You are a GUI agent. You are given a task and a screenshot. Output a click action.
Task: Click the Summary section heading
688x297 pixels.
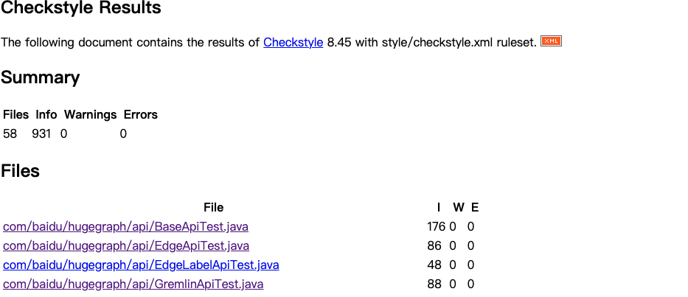pos(40,78)
